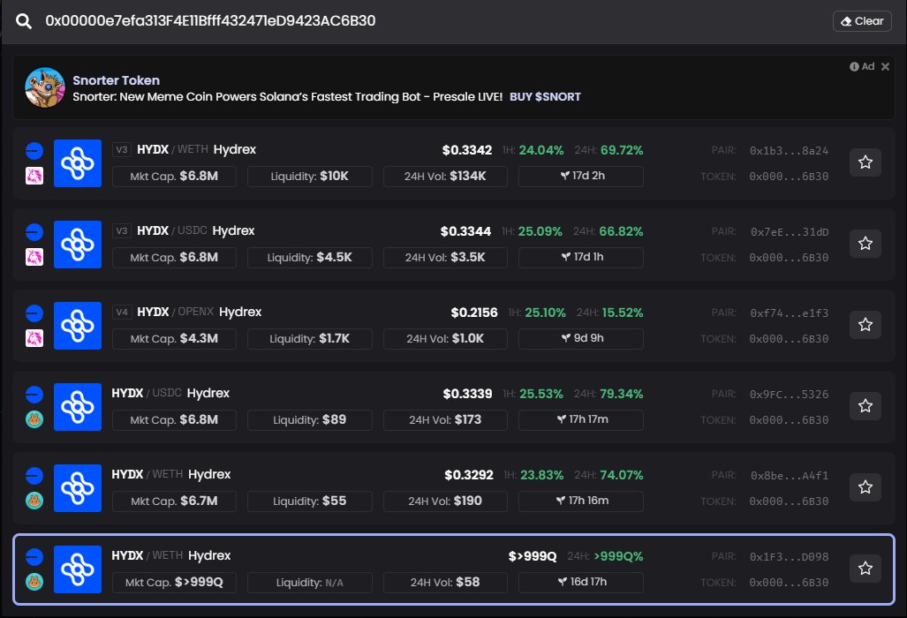Click Mkt Cap $6.7M box
Screen dimensions: 907x618
pos(174,501)
